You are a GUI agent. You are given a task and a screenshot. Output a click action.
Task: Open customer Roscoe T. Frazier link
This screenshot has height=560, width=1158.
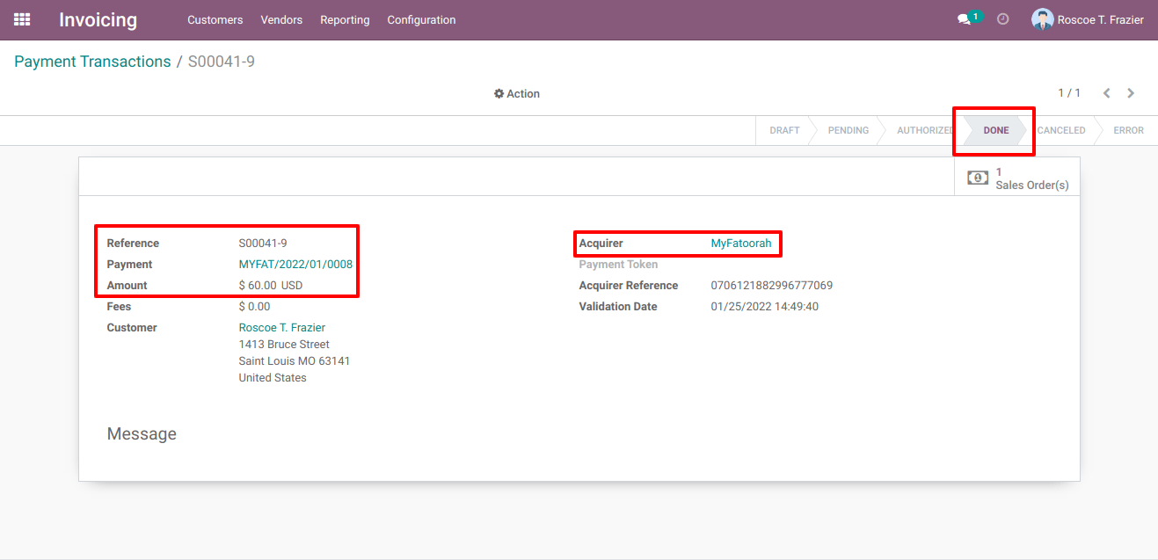point(282,328)
